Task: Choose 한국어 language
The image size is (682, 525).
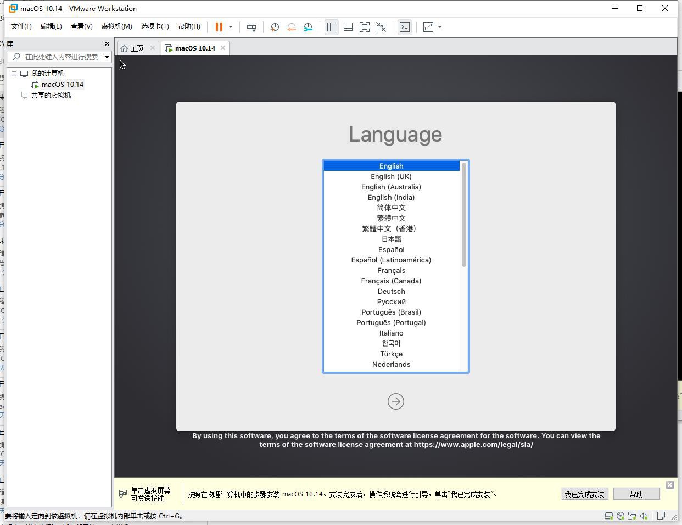Action: [392, 343]
